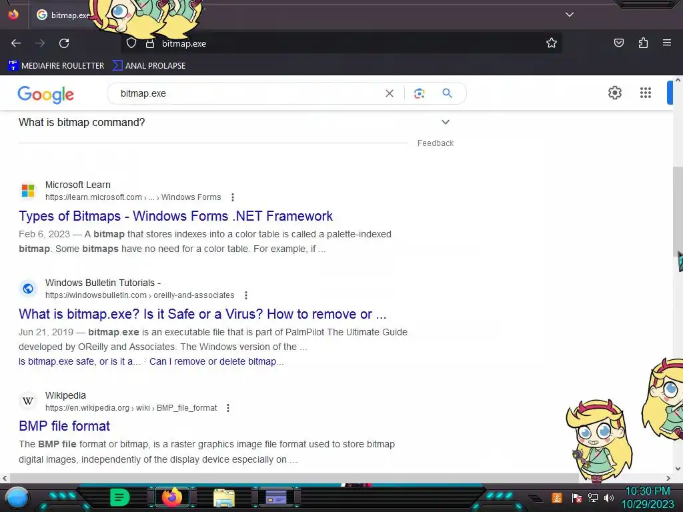683x512 pixels.
Task: Open the Firefox View icon in the tab bar
Action: (13, 15)
